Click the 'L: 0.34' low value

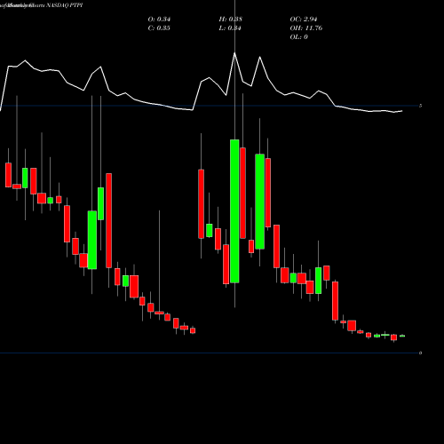[x=230, y=28]
